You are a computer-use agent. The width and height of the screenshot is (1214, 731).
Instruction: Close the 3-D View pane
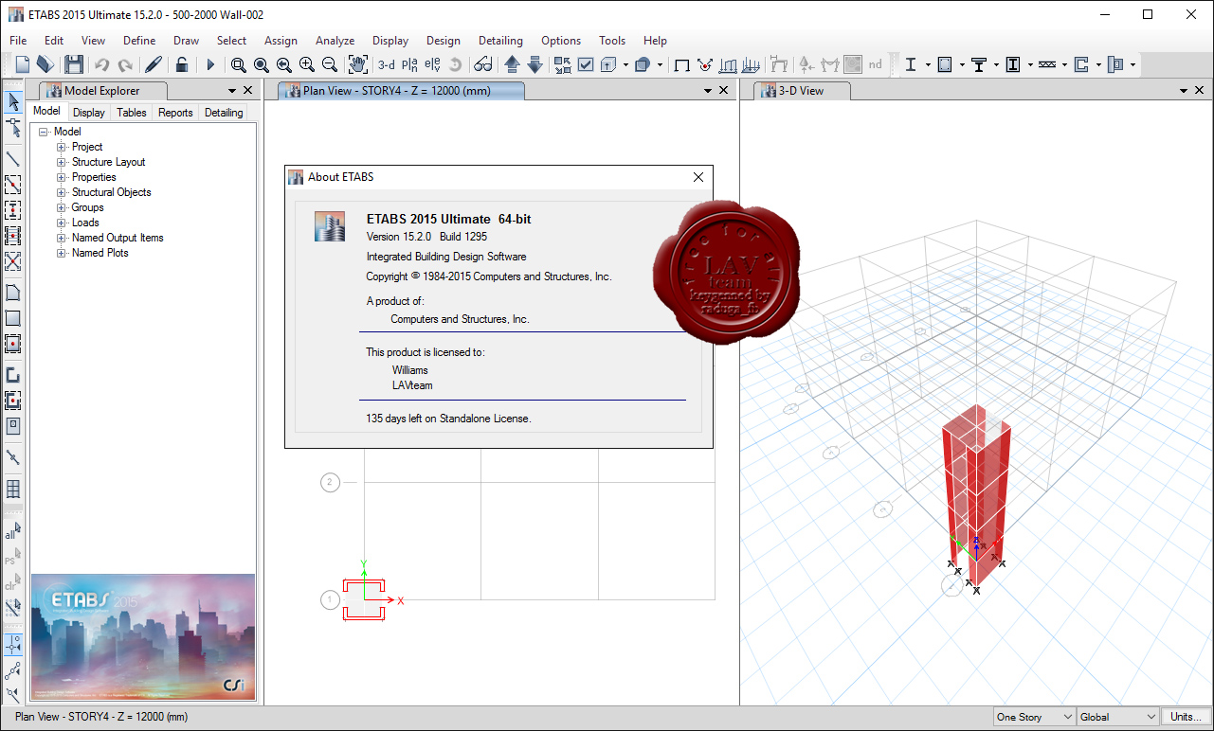click(x=1200, y=91)
